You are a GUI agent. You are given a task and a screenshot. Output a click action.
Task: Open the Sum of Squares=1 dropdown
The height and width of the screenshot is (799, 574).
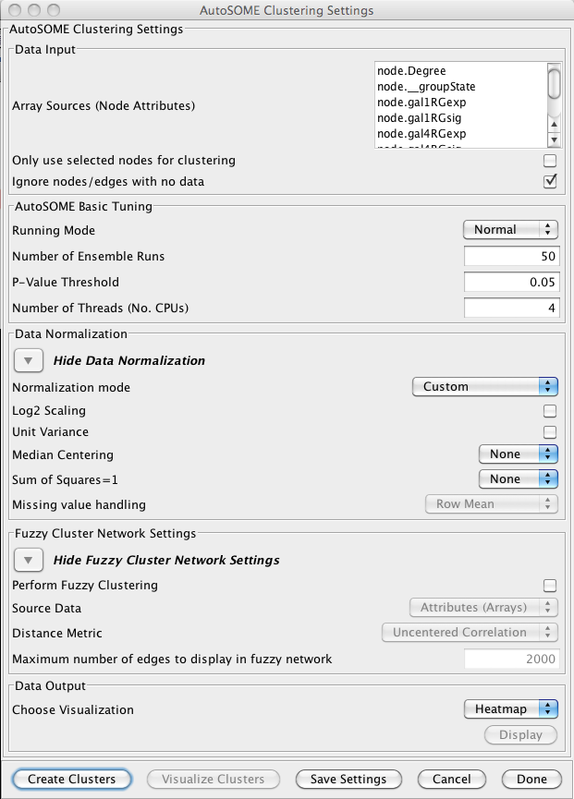click(518, 479)
